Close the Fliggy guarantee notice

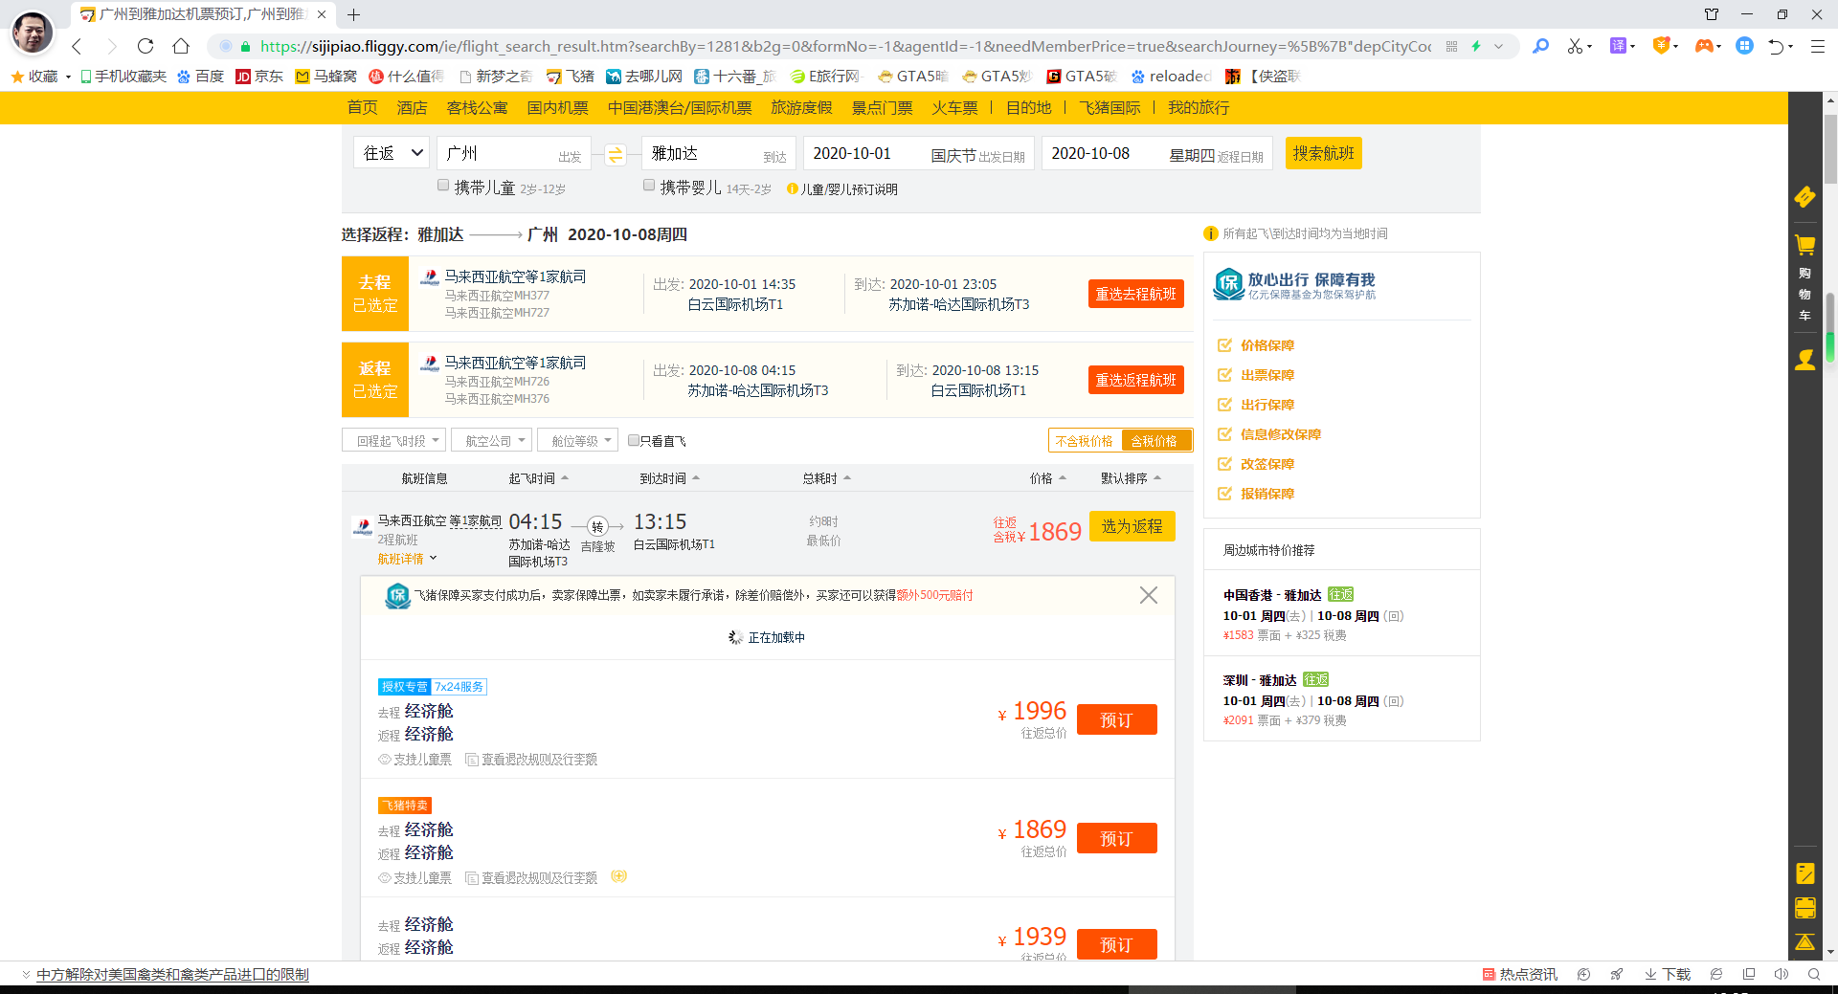1149,595
